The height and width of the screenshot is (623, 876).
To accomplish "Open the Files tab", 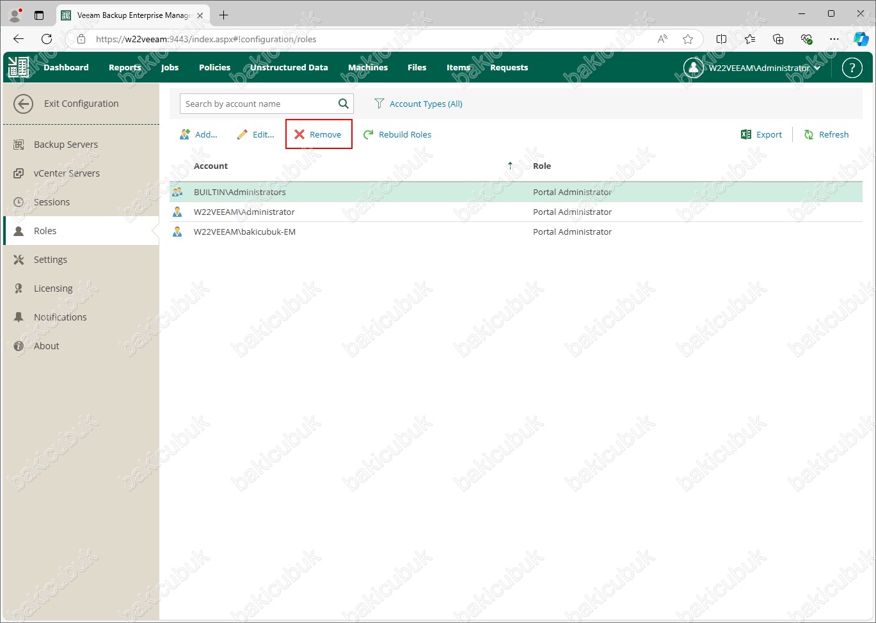I will [x=417, y=67].
